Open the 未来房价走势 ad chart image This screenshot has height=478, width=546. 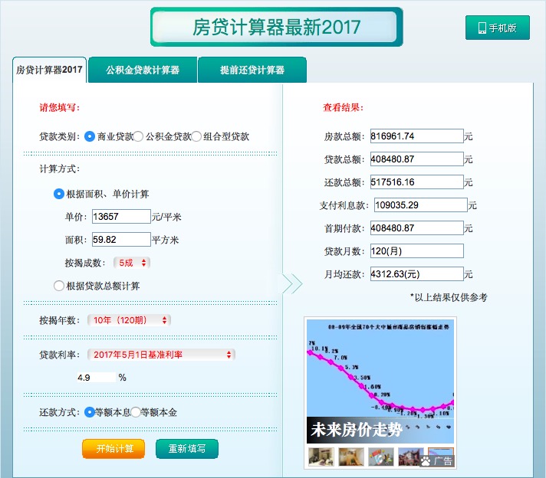click(x=380, y=381)
